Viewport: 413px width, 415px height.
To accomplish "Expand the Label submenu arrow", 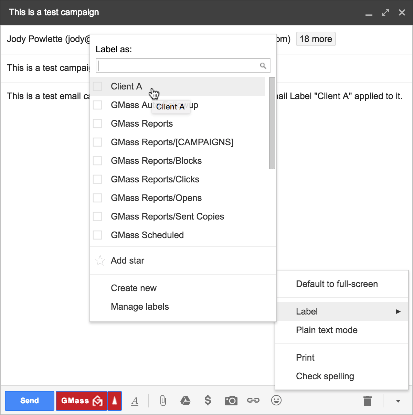I will coord(398,311).
